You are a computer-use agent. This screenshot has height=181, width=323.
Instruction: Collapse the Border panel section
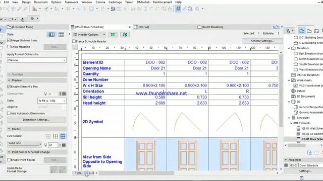pyautogui.click(x=9, y=129)
